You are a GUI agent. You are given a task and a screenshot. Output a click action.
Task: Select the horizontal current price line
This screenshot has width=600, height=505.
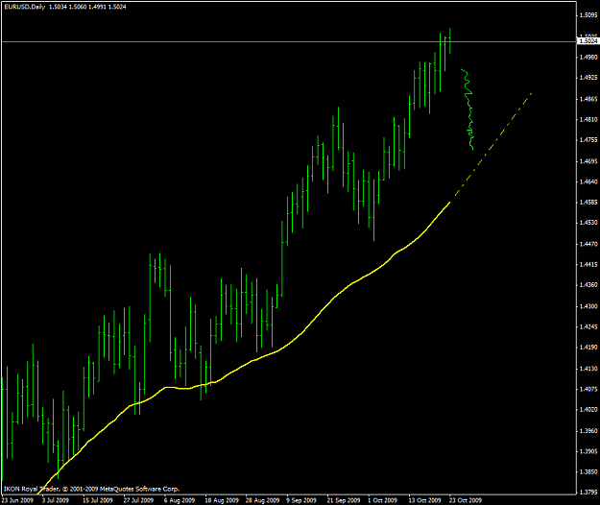tap(289, 41)
